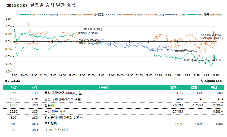This screenshot has height=137, width=227.
Task: Select the 3.6% released value
Action: point(179,93)
